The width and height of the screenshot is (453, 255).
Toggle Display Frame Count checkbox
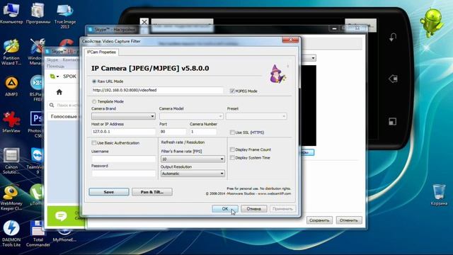coord(232,149)
